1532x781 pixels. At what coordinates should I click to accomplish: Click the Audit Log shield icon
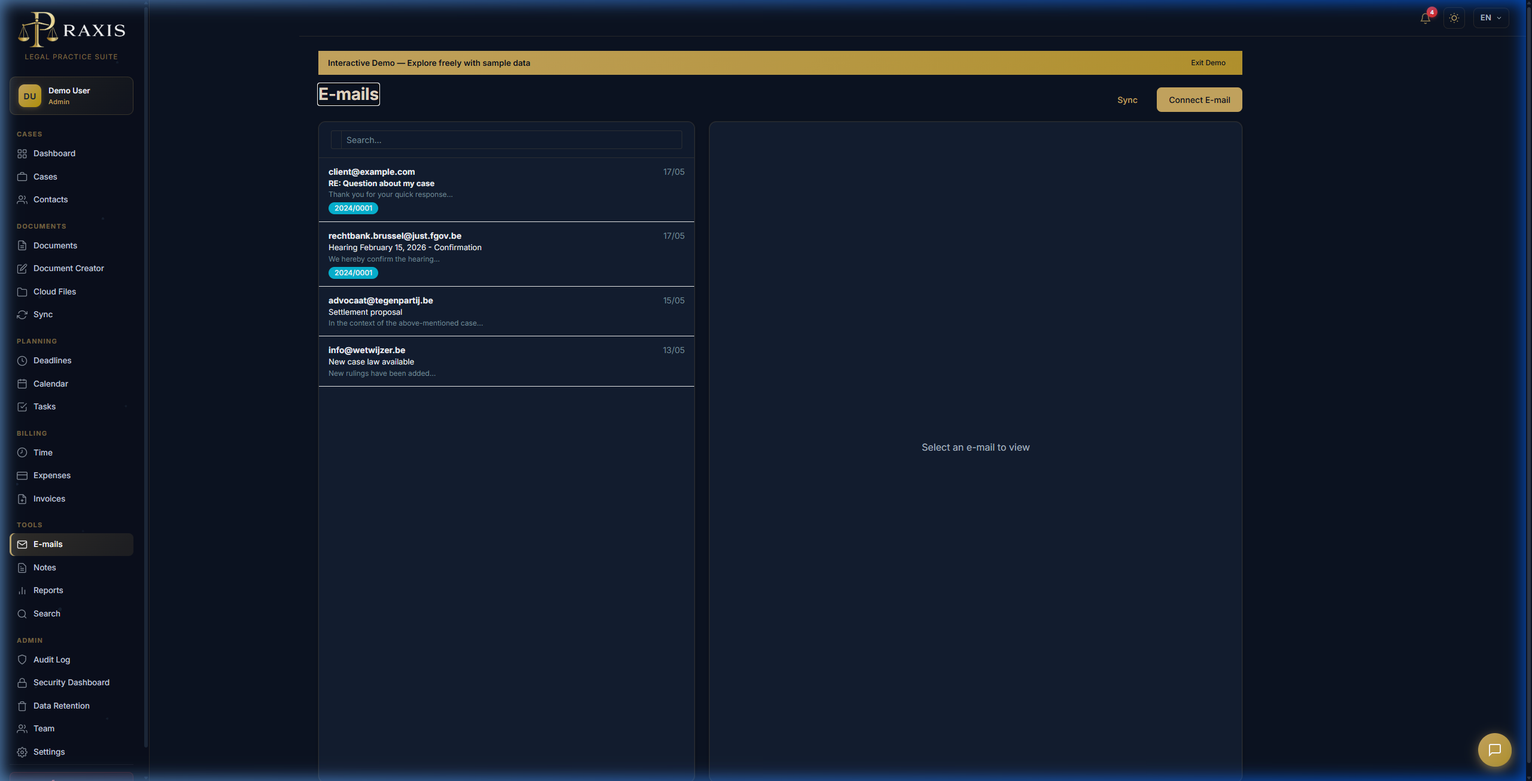[x=22, y=660]
